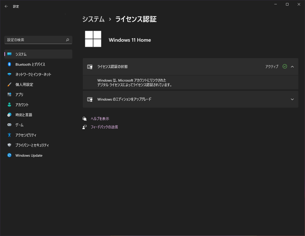Go to ネットワークとインターネット settings
The height and width of the screenshot is (236, 305).
(38, 74)
